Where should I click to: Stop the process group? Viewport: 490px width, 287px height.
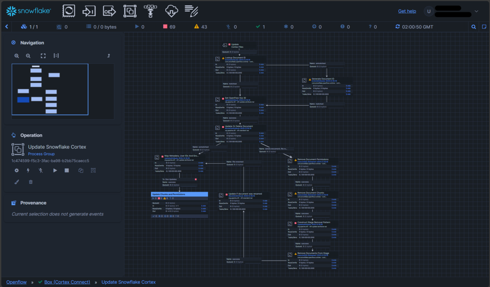pos(67,170)
